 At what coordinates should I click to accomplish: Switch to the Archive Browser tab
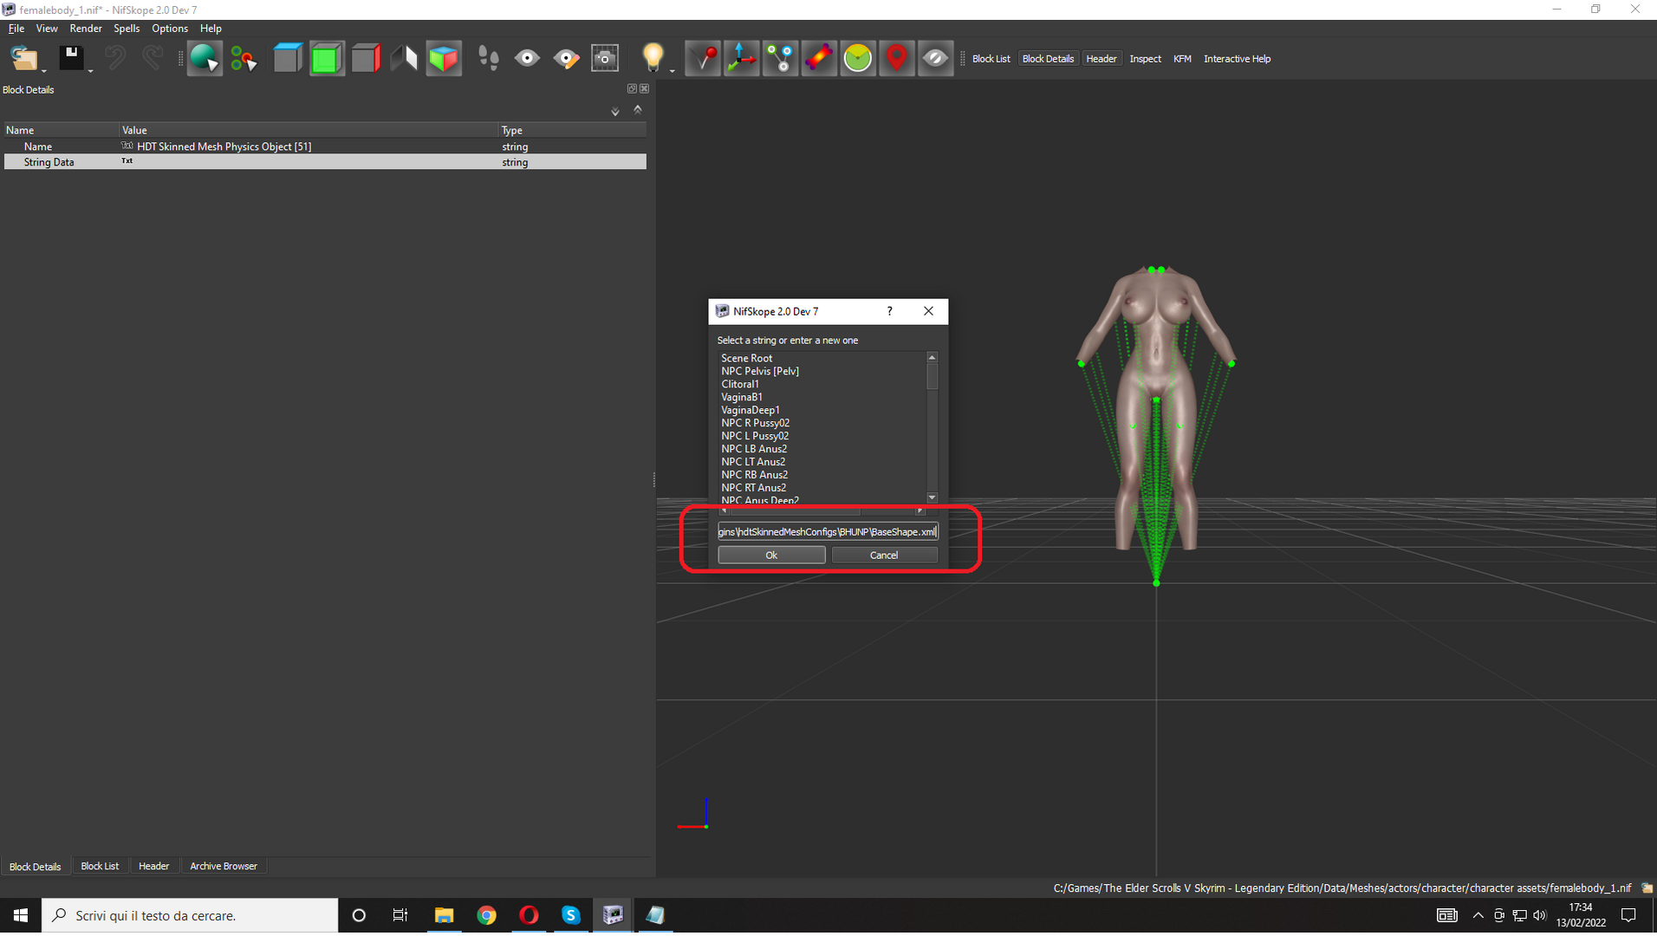[224, 866]
